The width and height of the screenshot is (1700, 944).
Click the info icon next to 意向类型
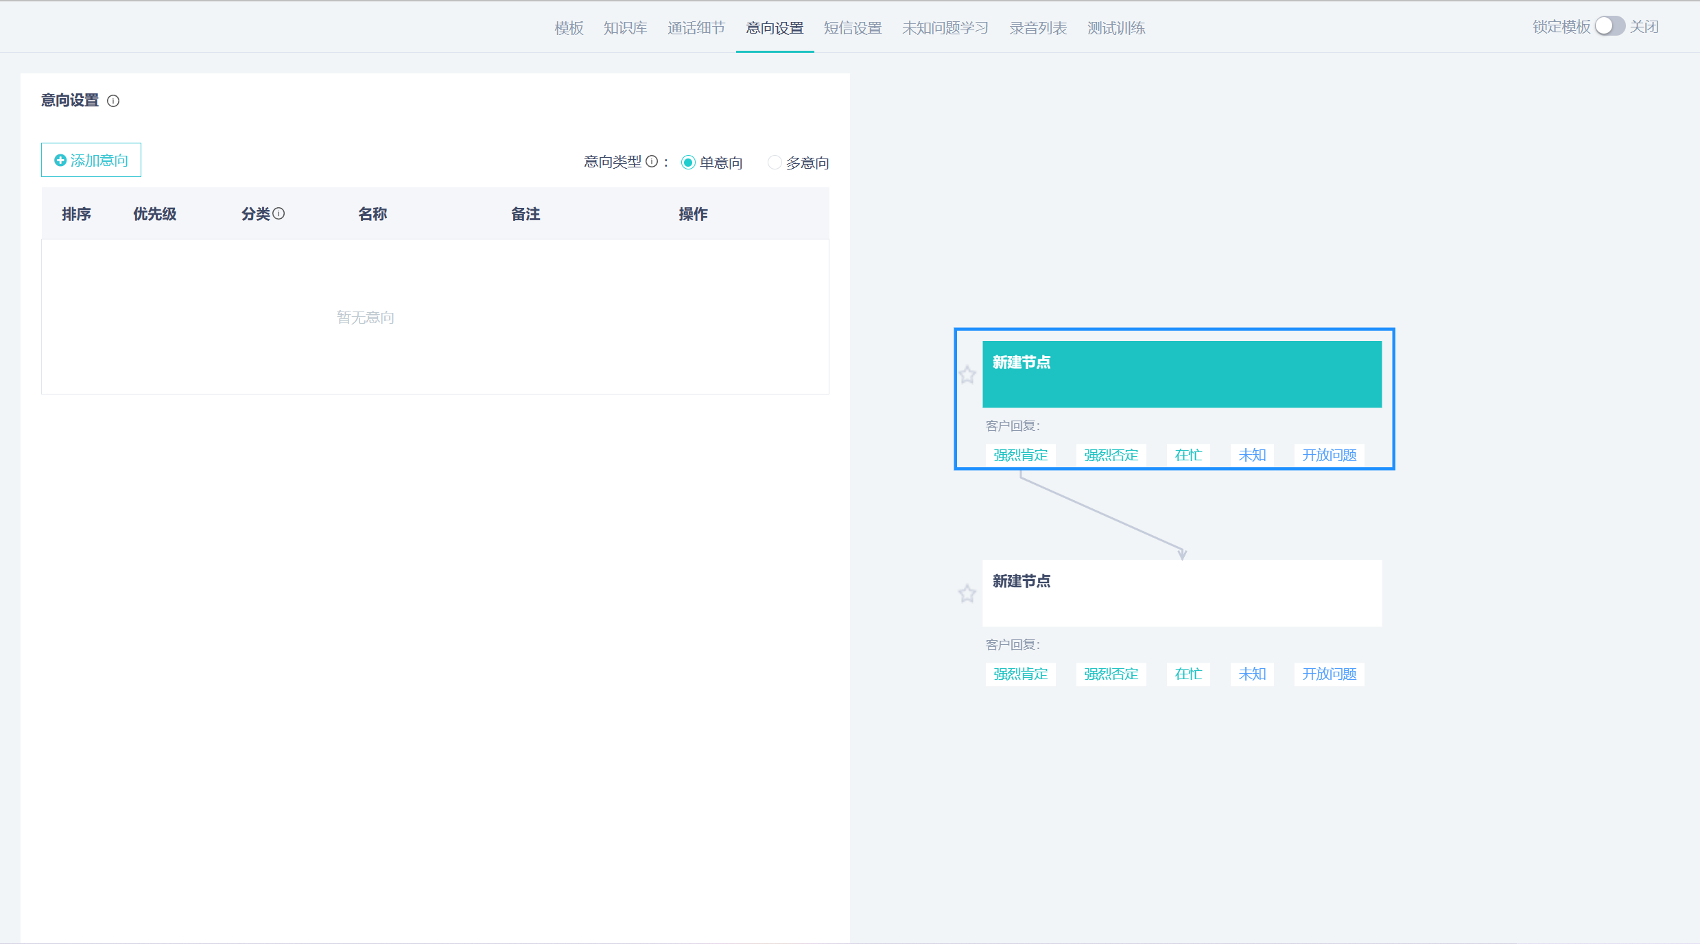click(x=652, y=161)
